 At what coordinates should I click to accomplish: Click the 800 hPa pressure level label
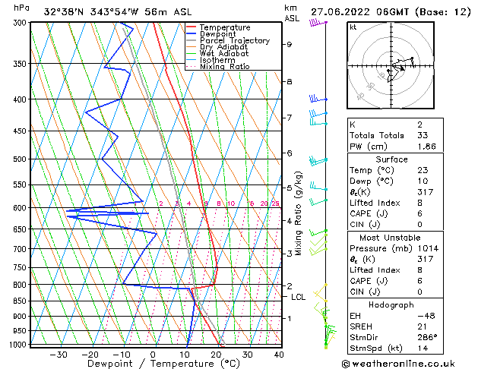tap(21, 285)
